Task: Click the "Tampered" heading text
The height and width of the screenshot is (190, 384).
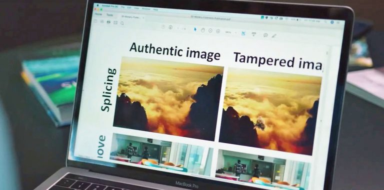Action: (263, 60)
